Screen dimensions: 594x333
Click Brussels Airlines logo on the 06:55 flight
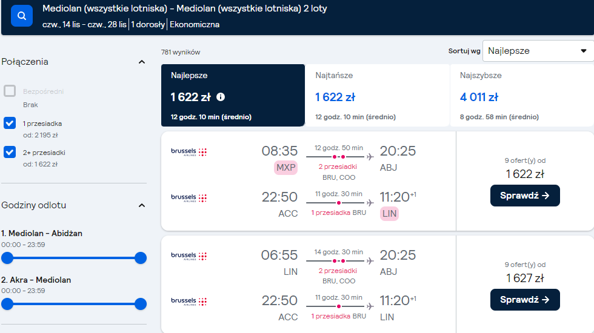click(x=189, y=256)
